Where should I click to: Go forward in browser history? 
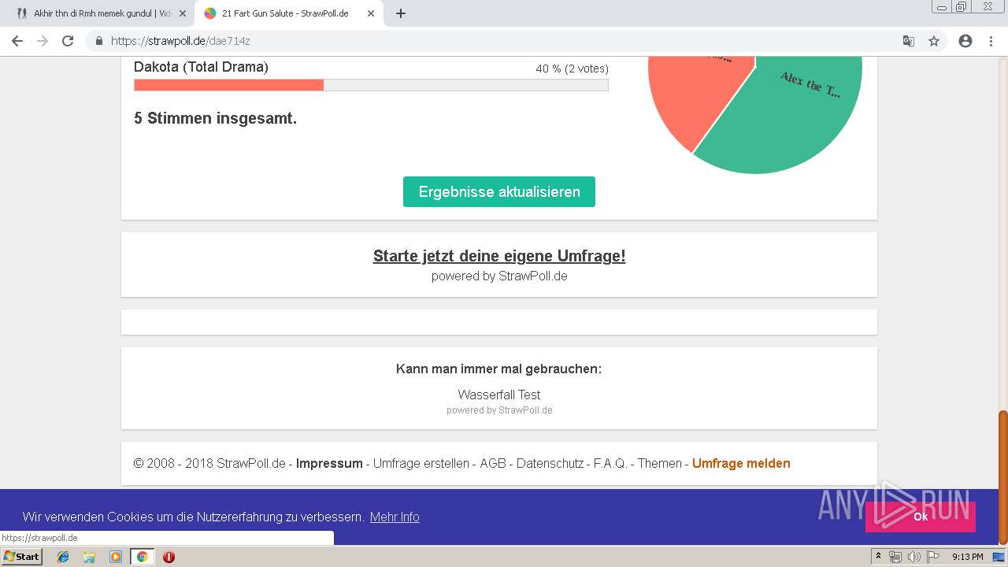[43, 41]
